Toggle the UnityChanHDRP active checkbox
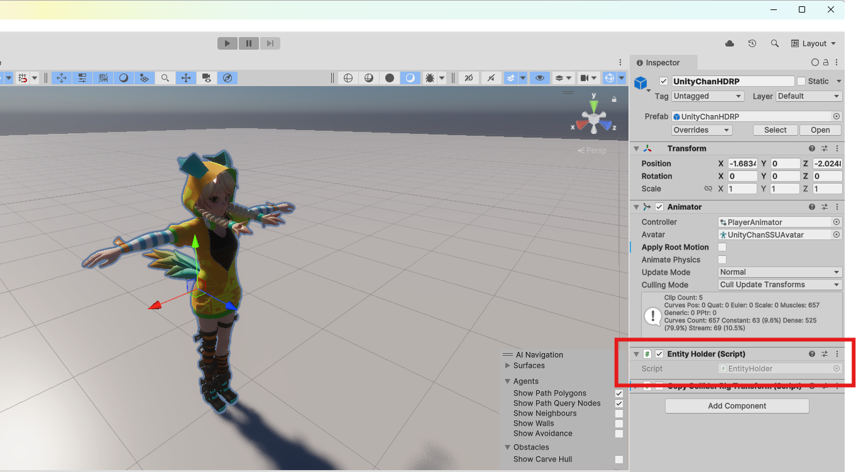 point(663,81)
